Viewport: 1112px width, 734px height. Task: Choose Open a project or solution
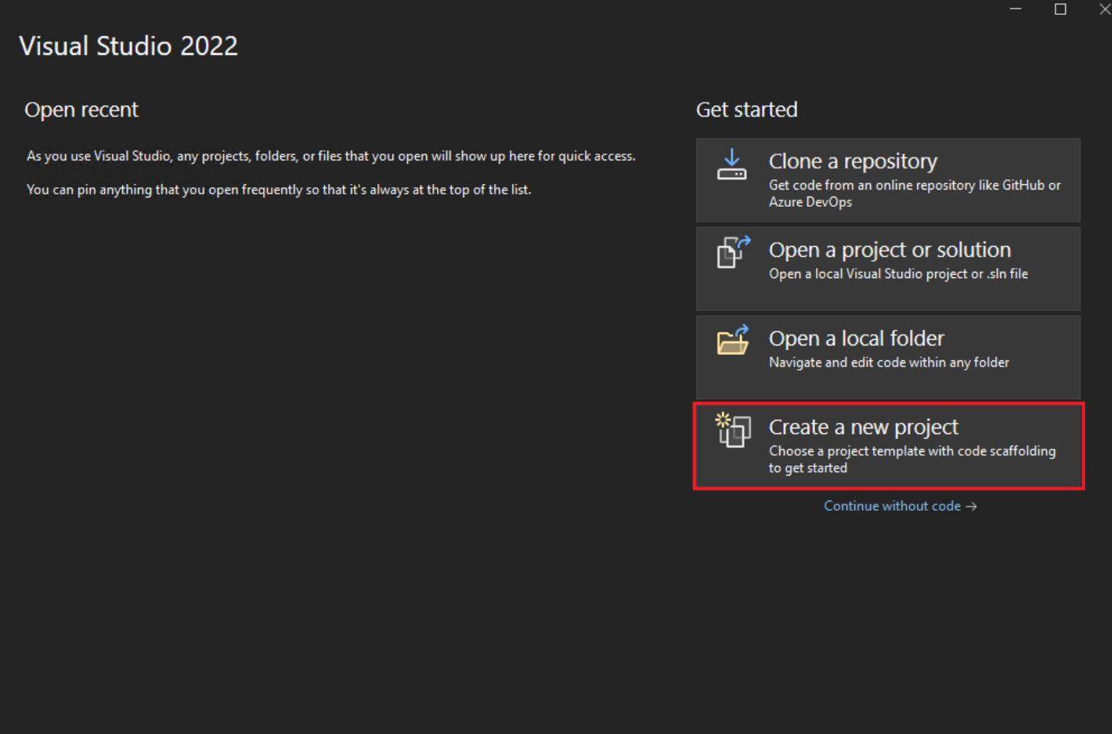tap(888, 269)
